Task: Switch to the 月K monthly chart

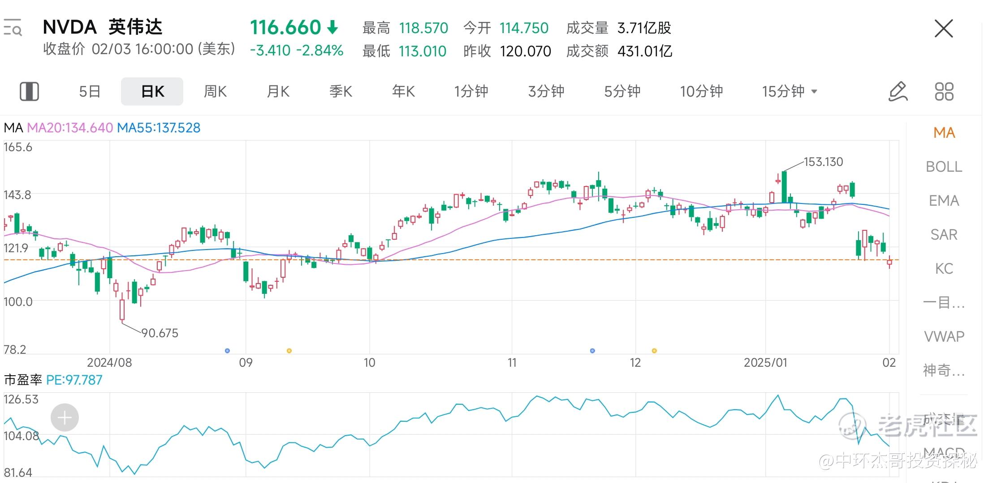Action: [278, 91]
